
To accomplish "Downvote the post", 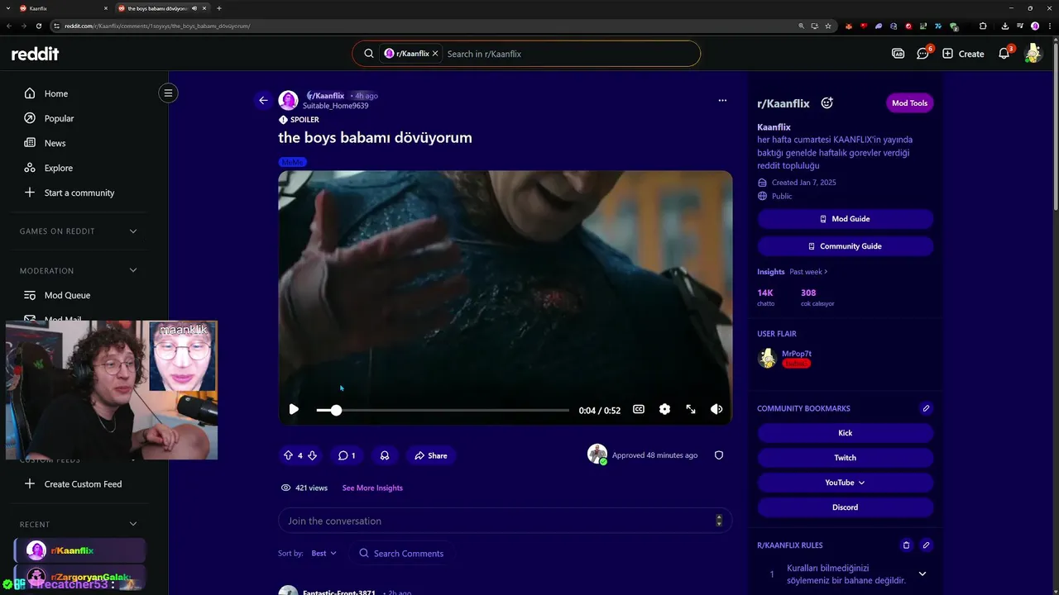I will 312,455.
